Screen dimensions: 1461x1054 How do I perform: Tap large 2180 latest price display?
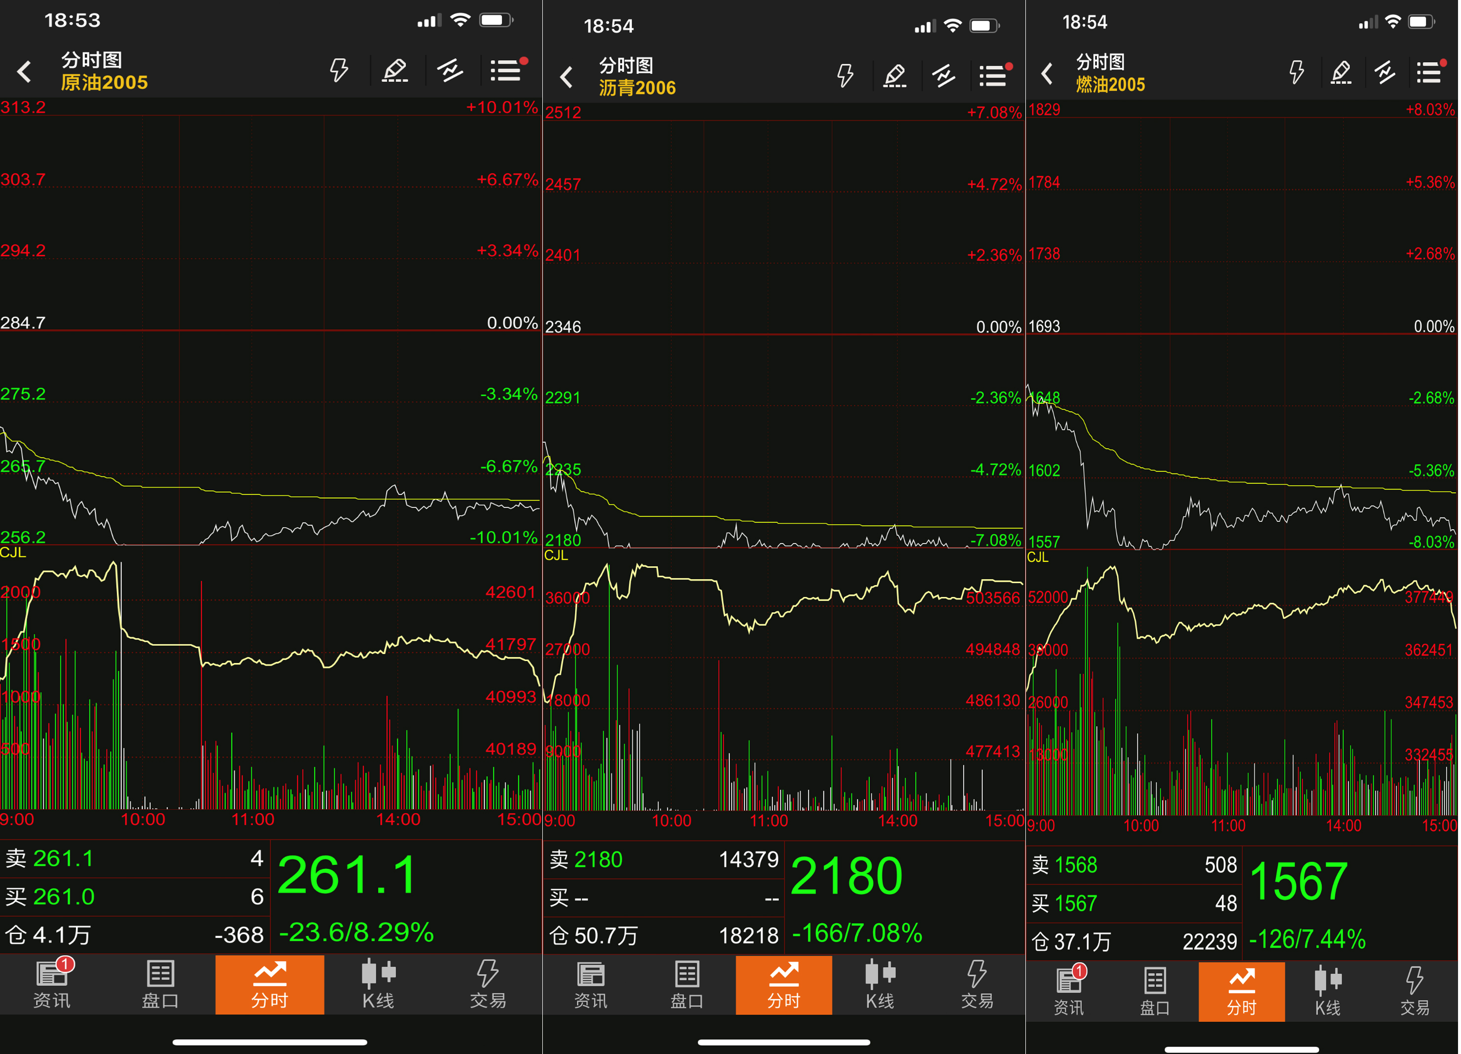pyautogui.click(x=846, y=876)
